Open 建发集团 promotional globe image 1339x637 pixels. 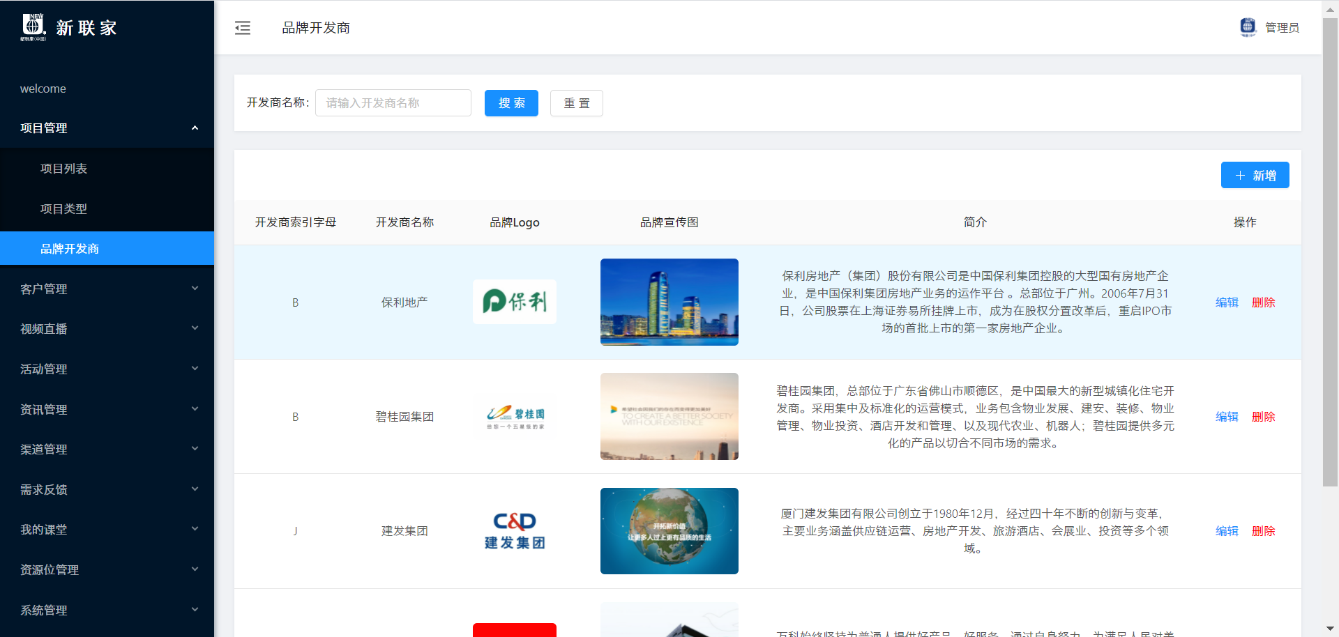click(x=669, y=531)
